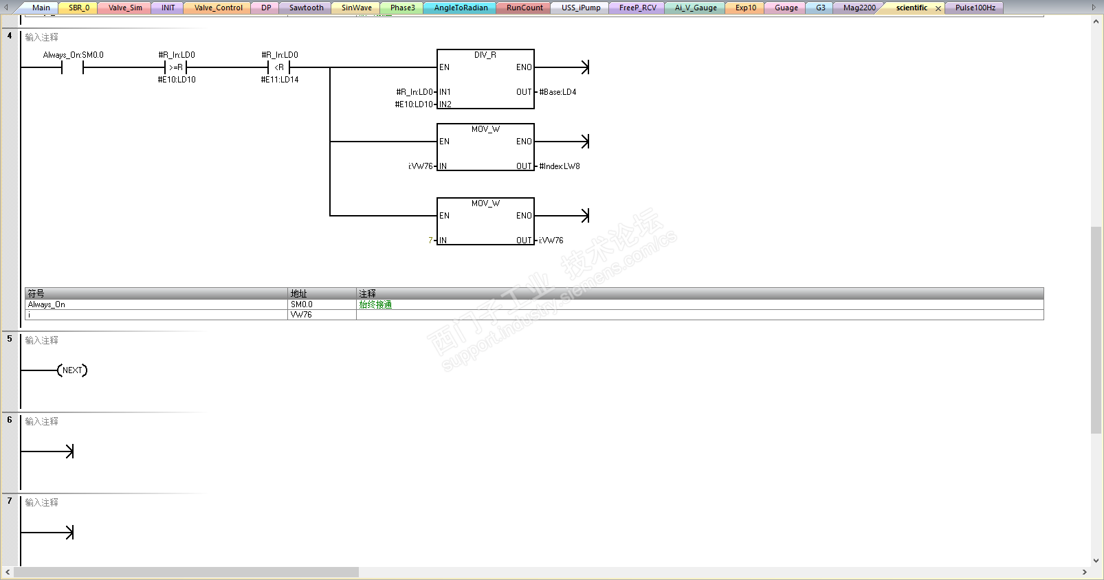Open the Valve_Control subroutine tab
The height and width of the screenshot is (580, 1104).
point(219,8)
